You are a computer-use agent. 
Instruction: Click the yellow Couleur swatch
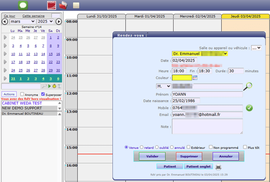[x=182, y=78]
